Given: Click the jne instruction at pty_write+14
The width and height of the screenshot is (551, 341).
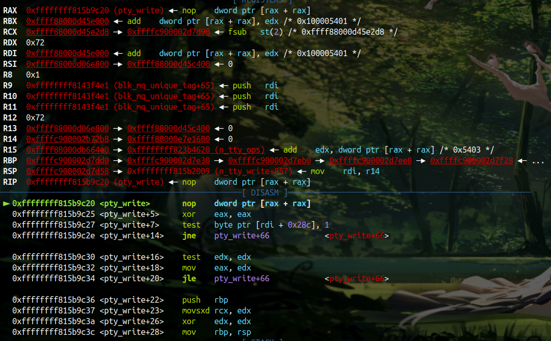Looking at the screenshot, I should pyautogui.click(x=189, y=236).
